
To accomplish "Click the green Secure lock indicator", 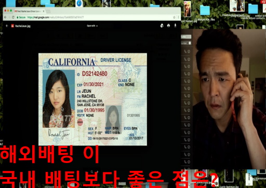I will point(21,17).
